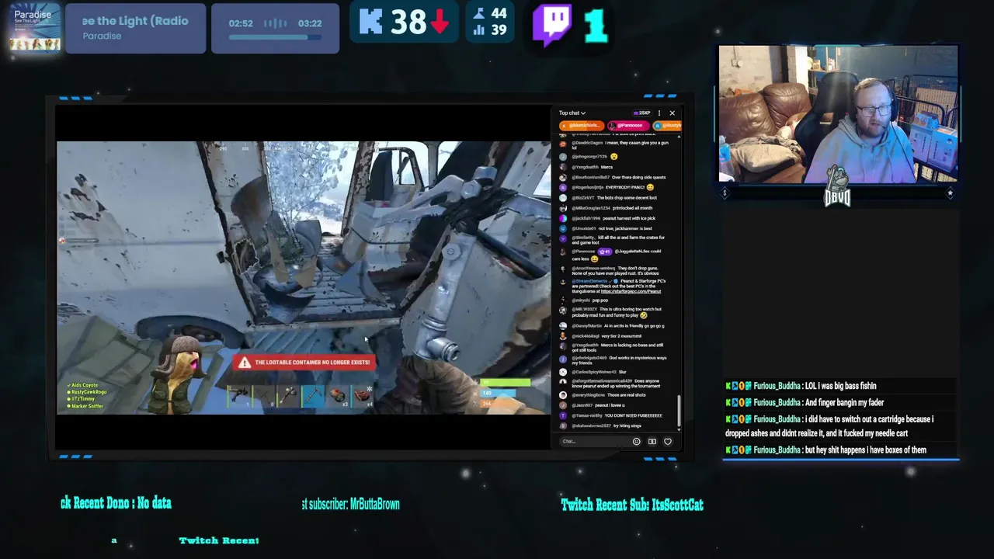
Task: Select the pinned @Pannoose chip in chat
Action: pyautogui.click(x=628, y=126)
